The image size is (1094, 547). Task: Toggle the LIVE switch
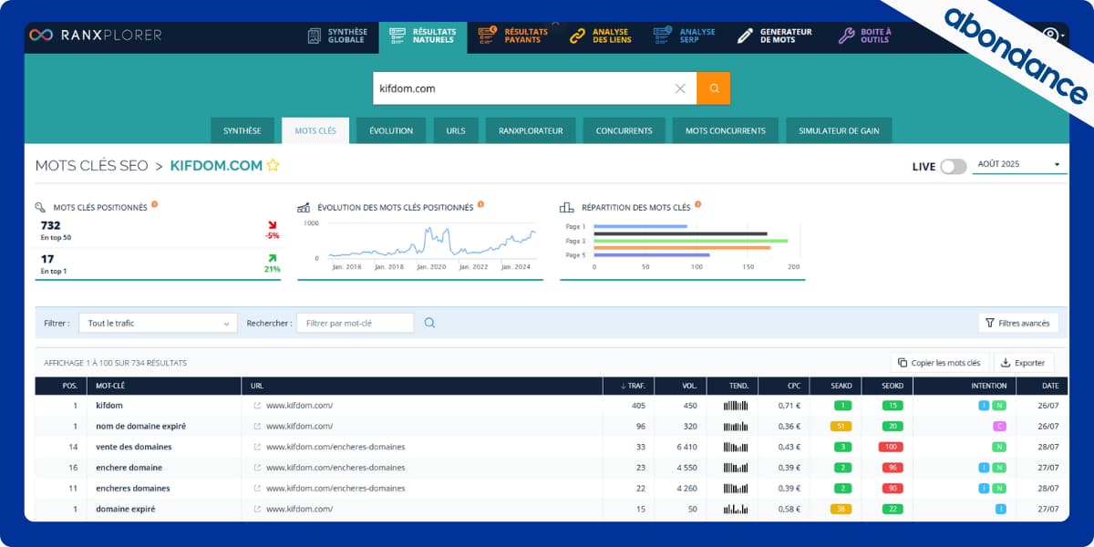pyautogui.click(x=953, y=166)
